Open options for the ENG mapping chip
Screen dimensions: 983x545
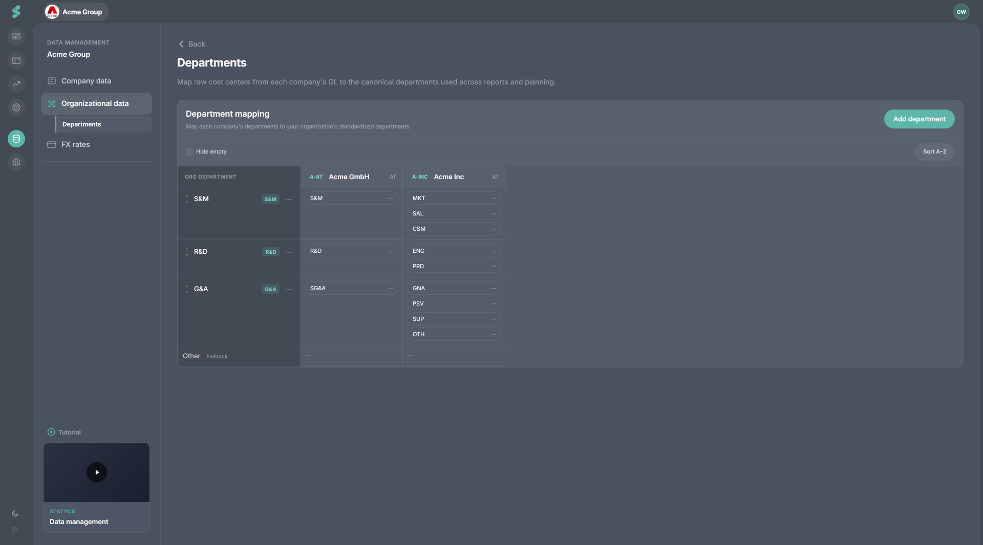[x=494, y=251]
